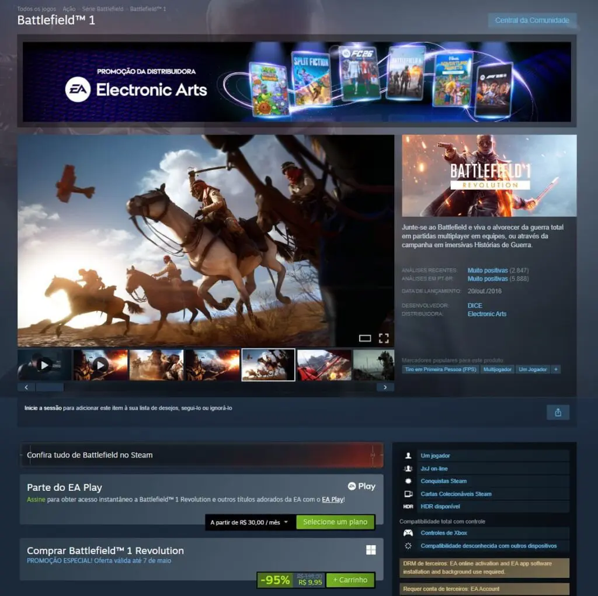The height and width of the screenshot is (596, 598).
Task: Open the Central da Comunidade button
Action: [532, 20]
